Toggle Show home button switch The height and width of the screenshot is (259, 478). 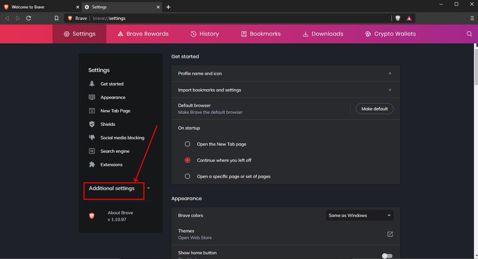point(387,256)
